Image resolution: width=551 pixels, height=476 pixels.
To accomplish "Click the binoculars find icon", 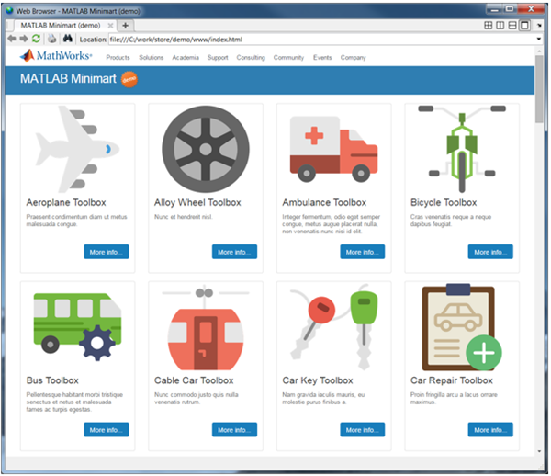I will point(67,39).
